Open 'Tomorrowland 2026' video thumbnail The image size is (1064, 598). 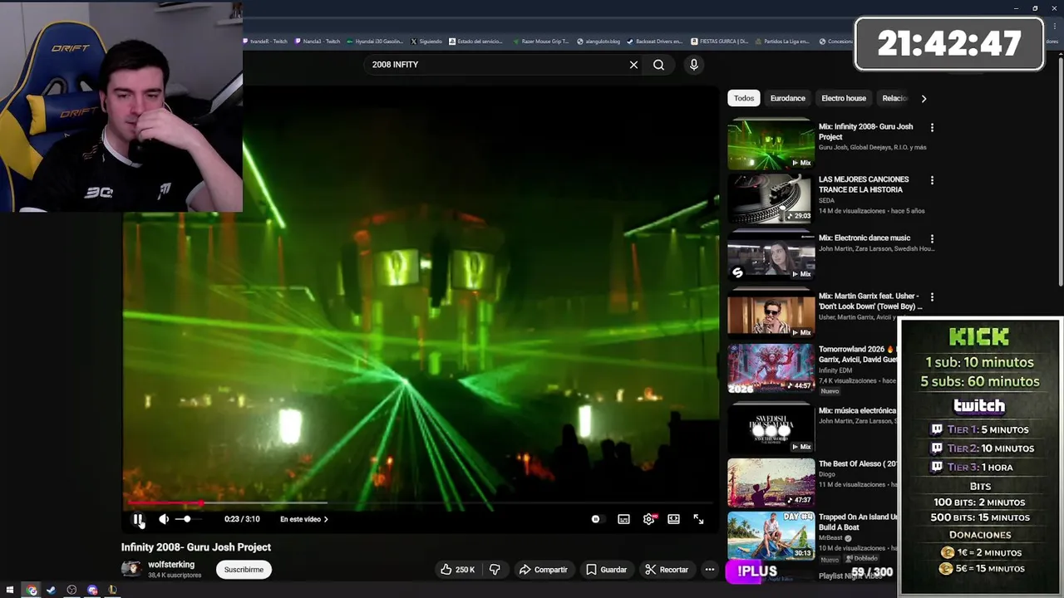pyautogui.click(x=771, y=368)
